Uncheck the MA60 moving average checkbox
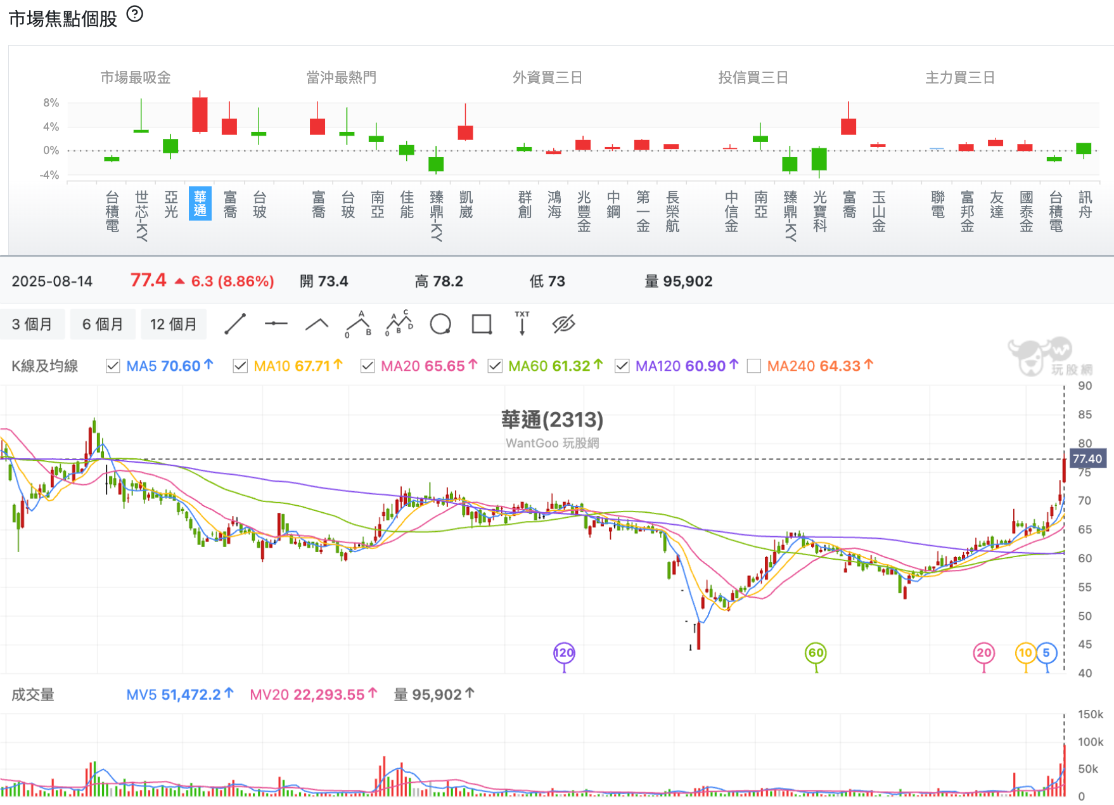 point(495,366)
